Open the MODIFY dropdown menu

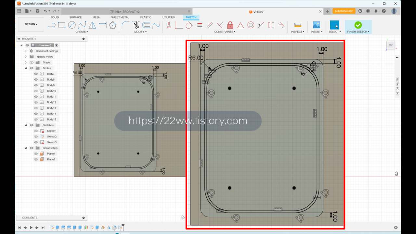(x=140, y=32)
